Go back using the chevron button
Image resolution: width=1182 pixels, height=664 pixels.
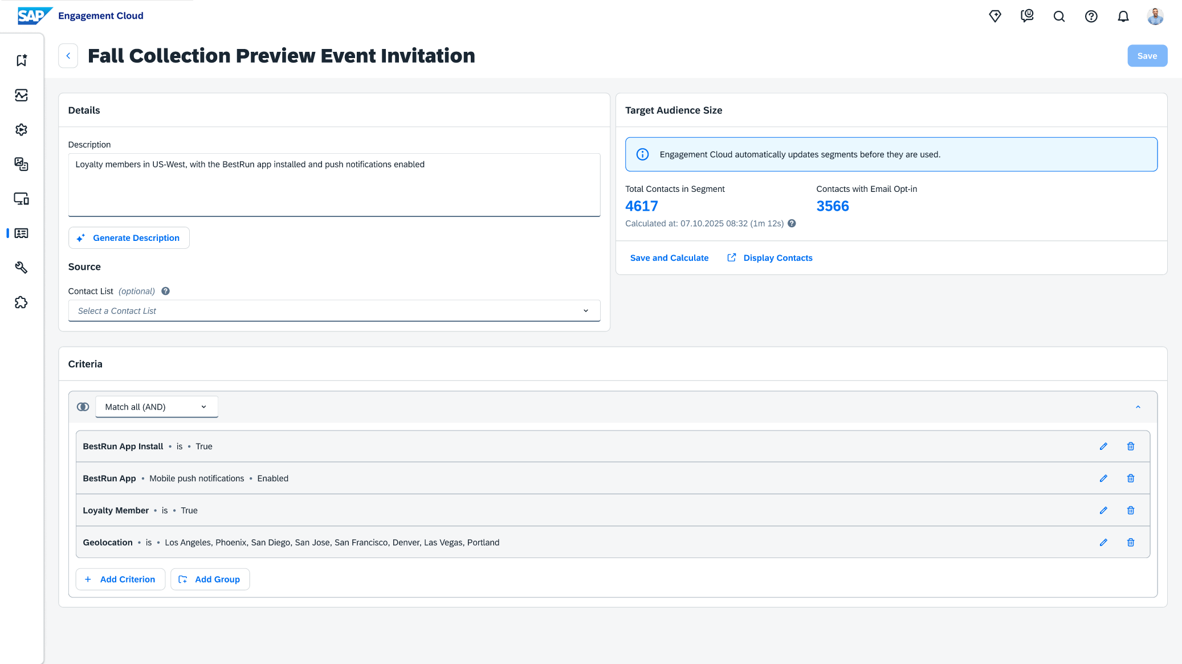pyautogui.click(x=68, y=56)
